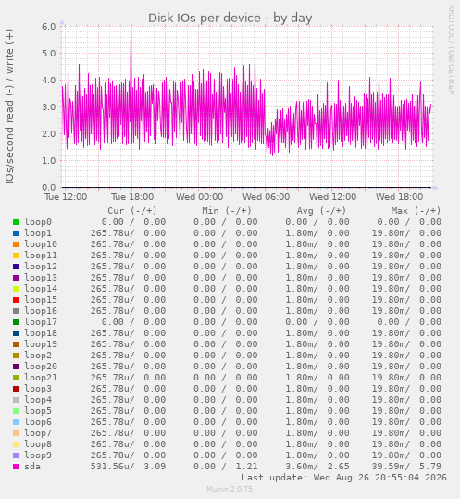The height and width of the screenshot is (499, 460).
Task: Click the '6.0' y-axis label
Action: [x=49, y=27]
